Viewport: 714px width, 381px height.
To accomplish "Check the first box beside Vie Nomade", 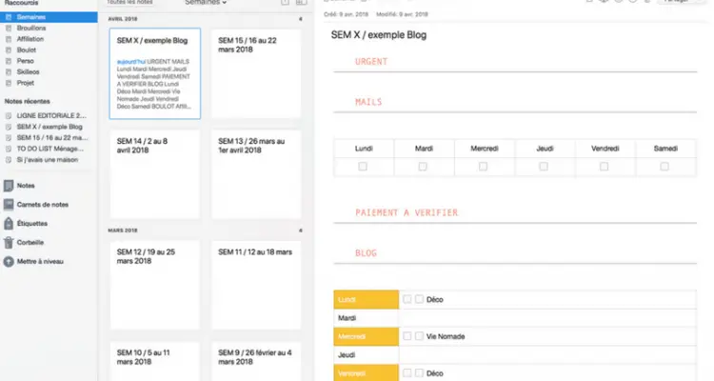I will (x=407, y=336).
